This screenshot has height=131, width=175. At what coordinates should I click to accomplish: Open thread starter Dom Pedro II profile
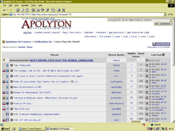tap(116, 103)
